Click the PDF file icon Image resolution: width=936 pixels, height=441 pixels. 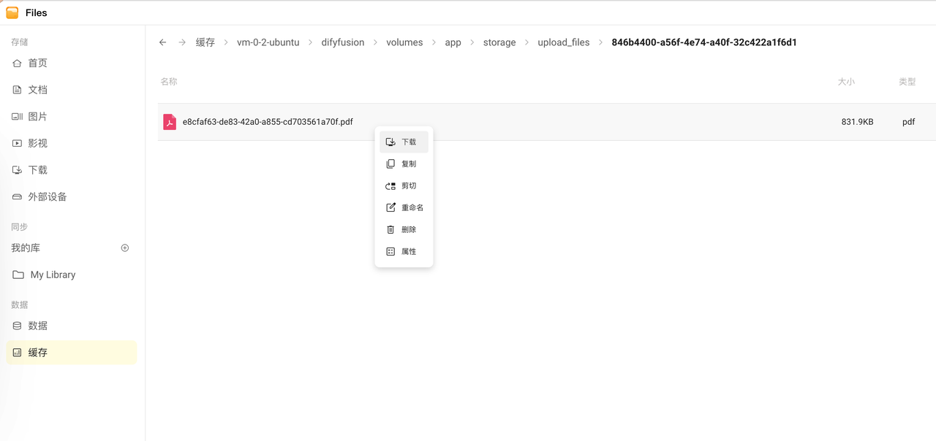coord(170,122)
